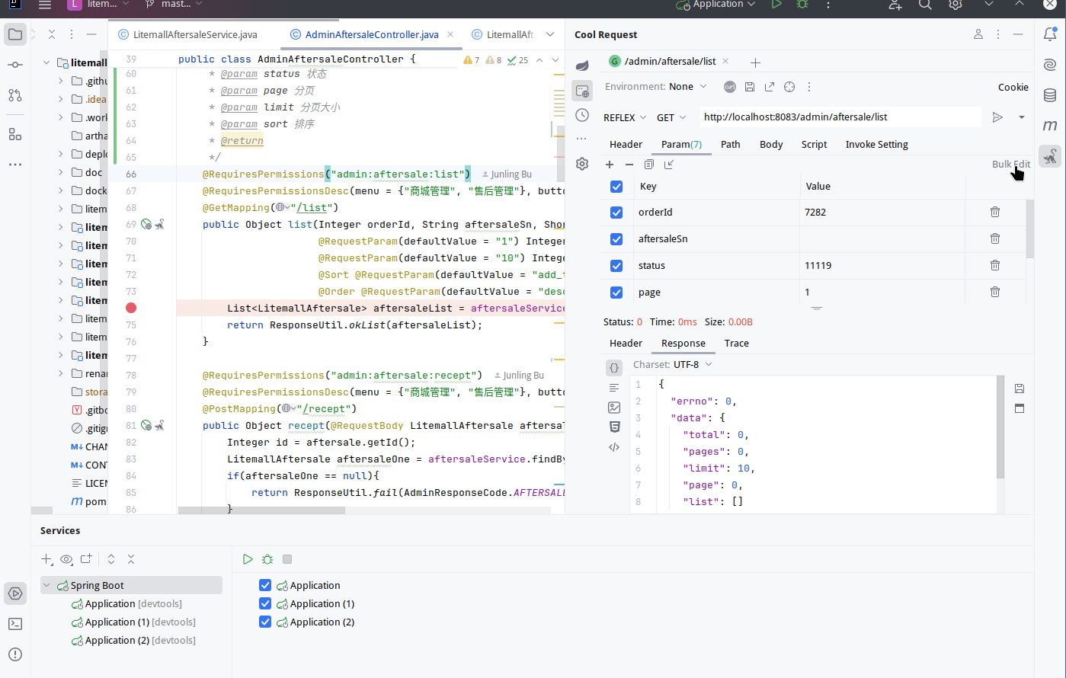This screenshot has height=678, width=1066.
Task: Send the request with the arrow icon
Action: pyautogui.click(x=997, y=117)
